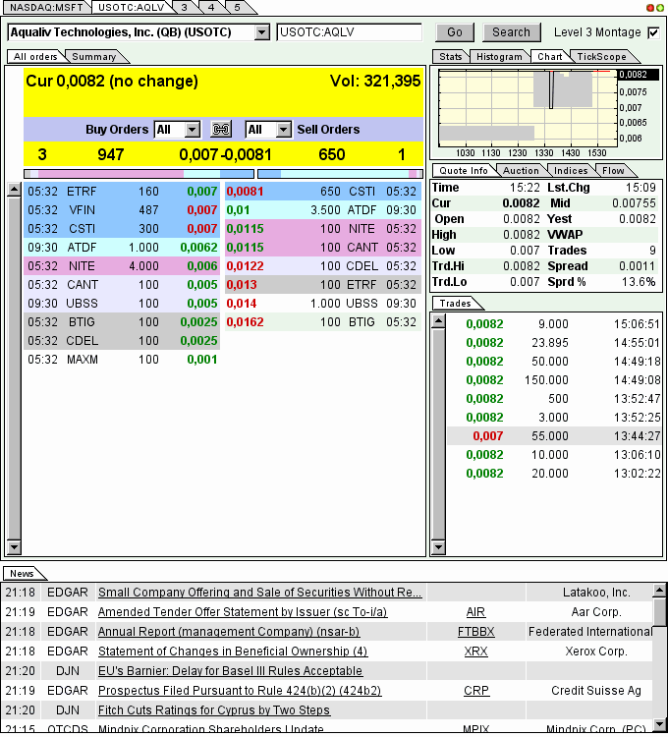Open the TickScope tab
Image resolution: width=668 pixels, height=737 pixels.
(602, 56)
